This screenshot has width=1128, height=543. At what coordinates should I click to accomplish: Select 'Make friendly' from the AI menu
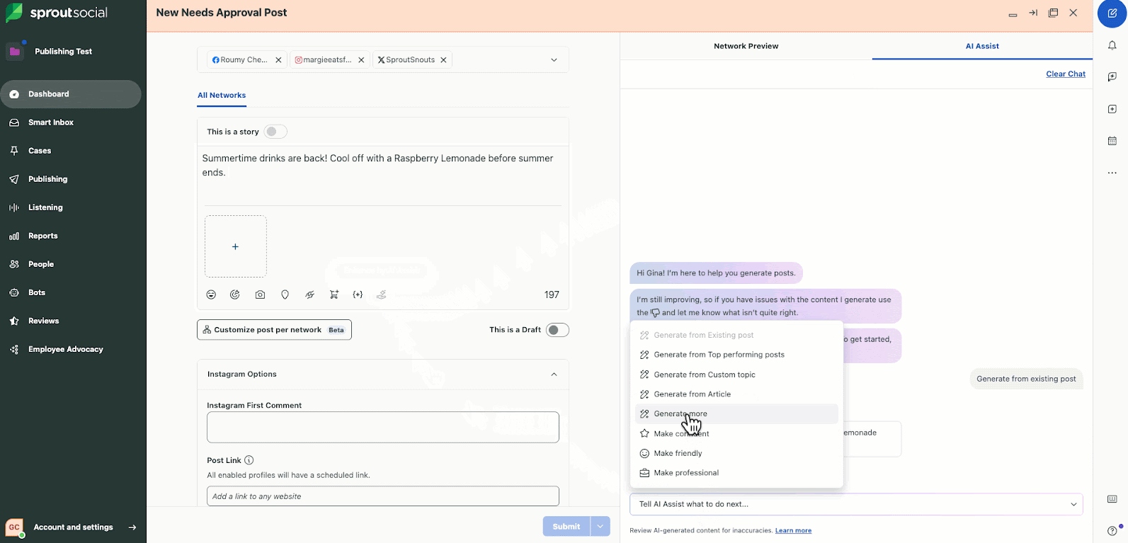click(678, 453)
